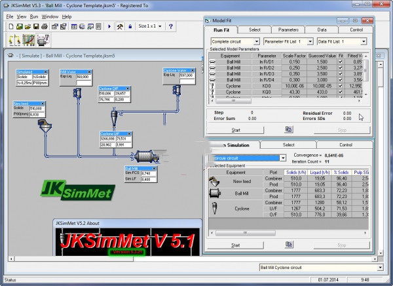Click the blue padlock lock icon
This screenshot has height=286, width=393.
[x=130, y=26]
